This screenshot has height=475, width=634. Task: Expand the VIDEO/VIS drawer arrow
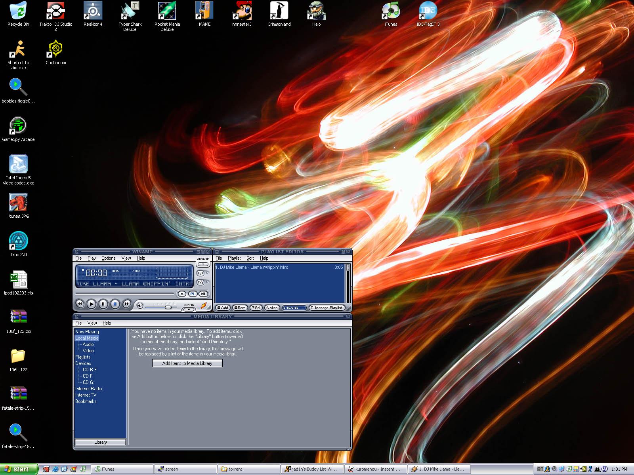click(203, 264)
